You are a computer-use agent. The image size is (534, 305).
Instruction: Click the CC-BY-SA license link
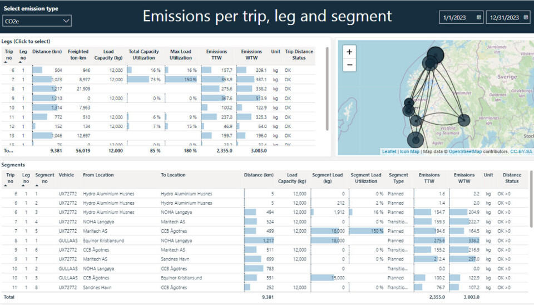click(x=521, y=151)
